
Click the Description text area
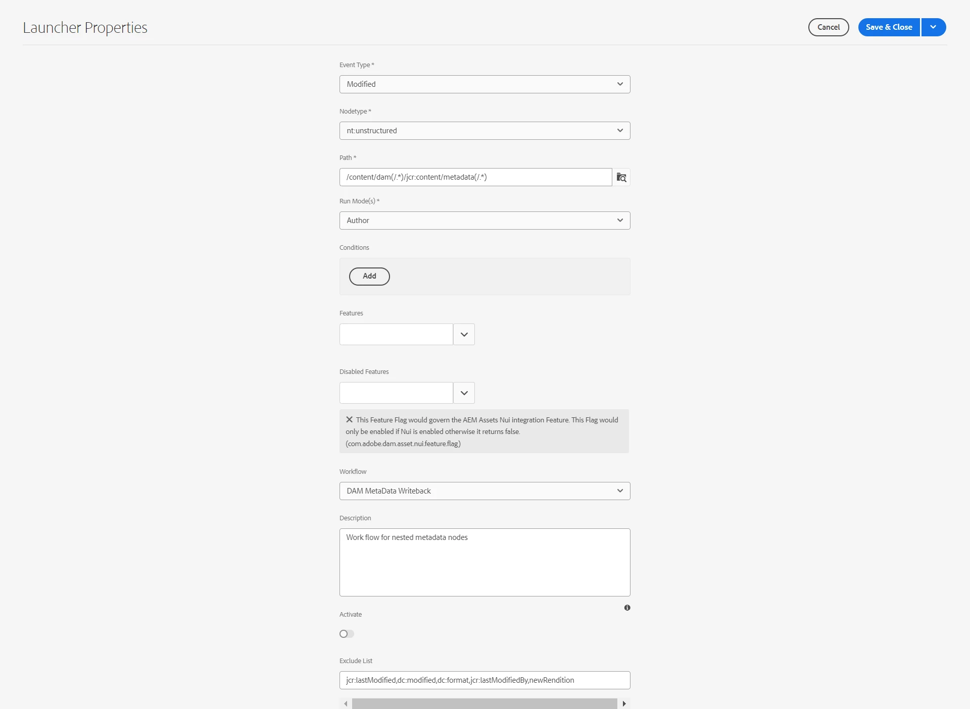point(484,562)
